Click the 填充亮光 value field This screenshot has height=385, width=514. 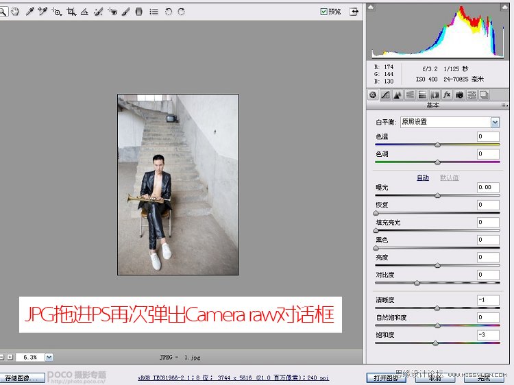point(488,222)
